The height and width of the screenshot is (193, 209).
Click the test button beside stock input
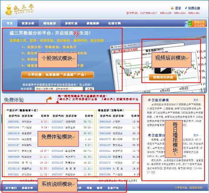[x=90, y=89]
